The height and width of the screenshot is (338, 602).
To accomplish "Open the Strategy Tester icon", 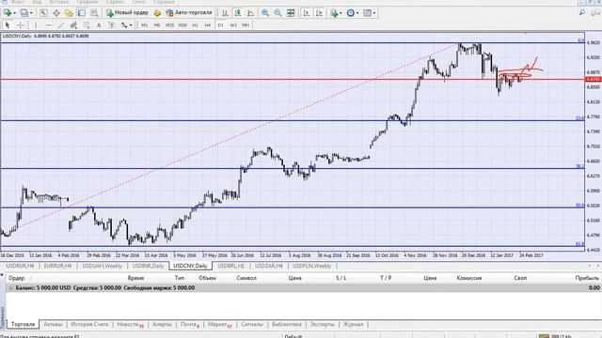I will [x=94, y=13].
